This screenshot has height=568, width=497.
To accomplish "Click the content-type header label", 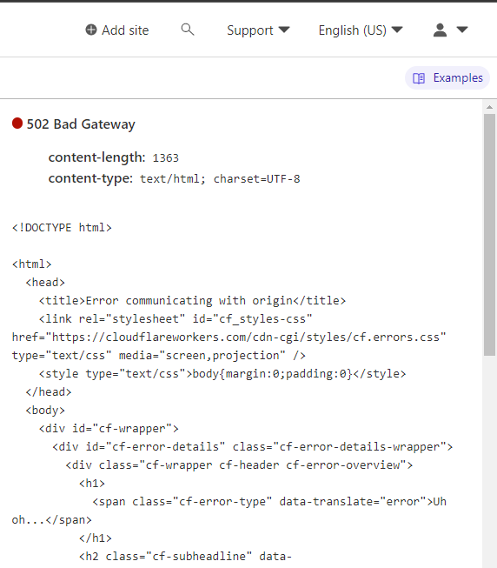I will [x=90, y=178].
